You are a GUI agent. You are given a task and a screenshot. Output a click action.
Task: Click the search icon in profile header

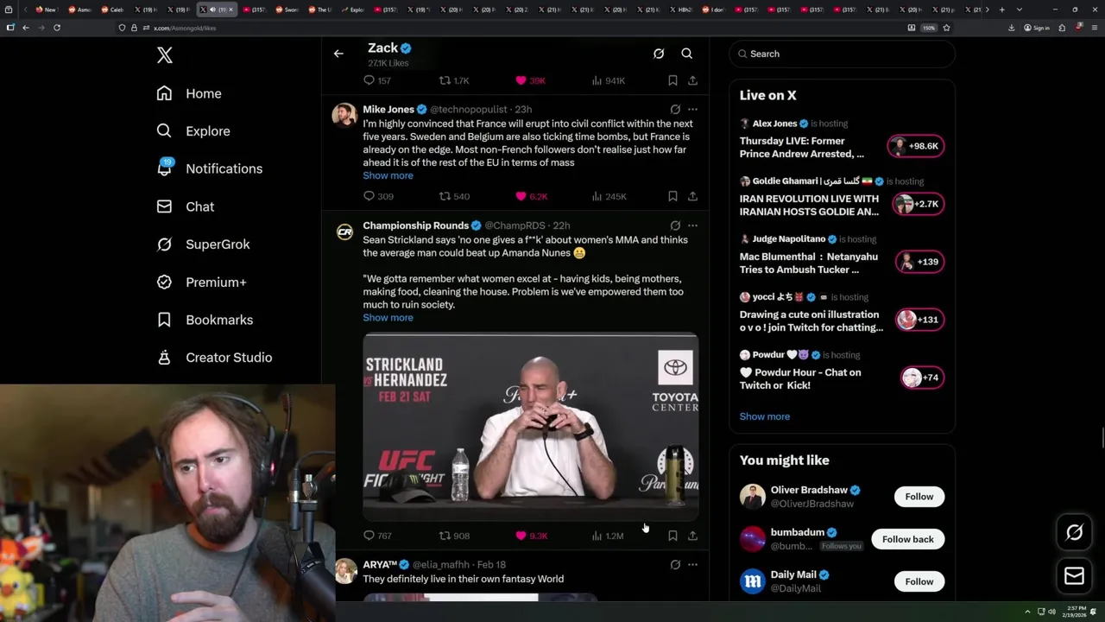[687, 54]
